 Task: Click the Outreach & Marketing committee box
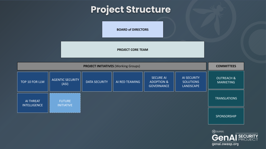(x=226, y=80)
